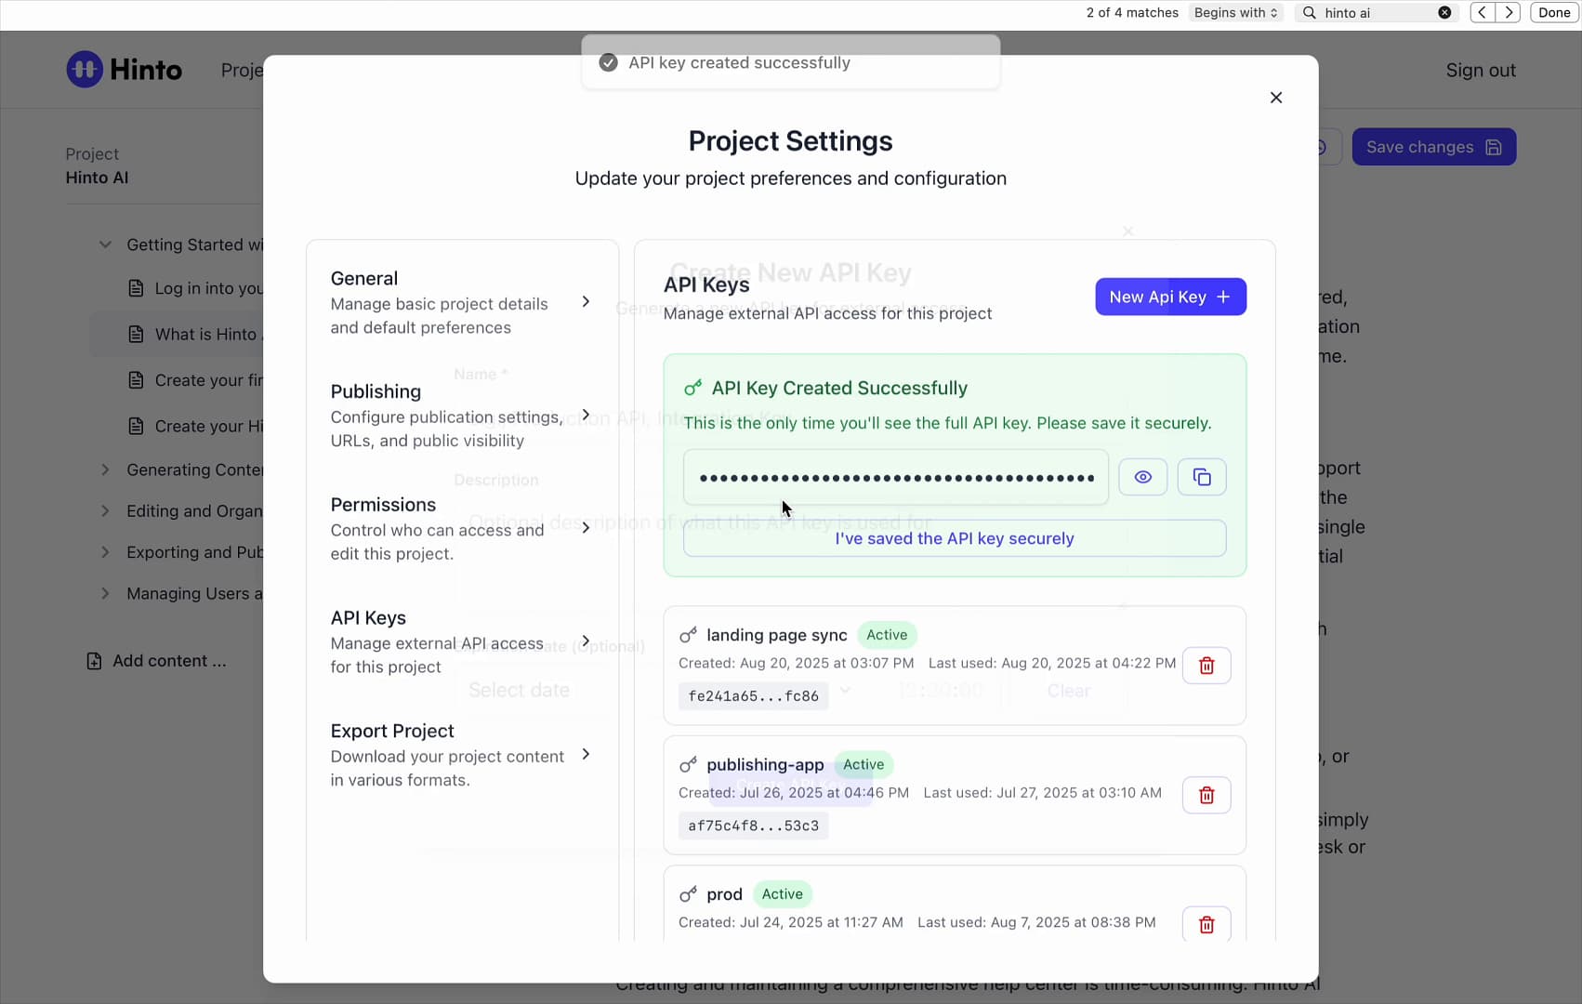1582x1004 pixels.
Task: Click the Hinto AI project name
Action: (97, 178)
